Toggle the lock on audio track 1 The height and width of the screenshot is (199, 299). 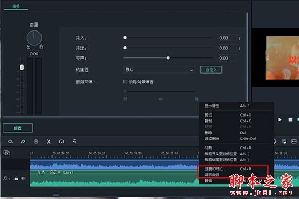pos(17,179)
